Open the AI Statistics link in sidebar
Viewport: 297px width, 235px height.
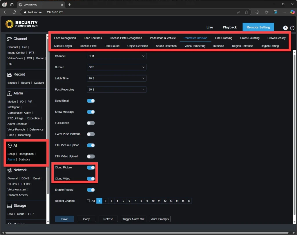(x=24, y=159)
